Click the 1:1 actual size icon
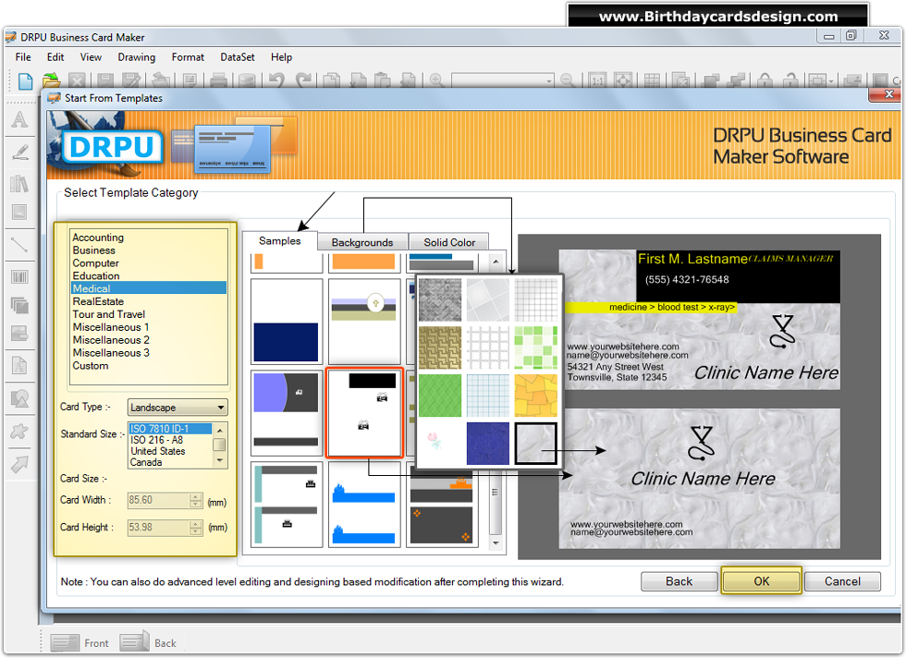The width and height of the screenshot is (906, 658). tap(598, 80)
